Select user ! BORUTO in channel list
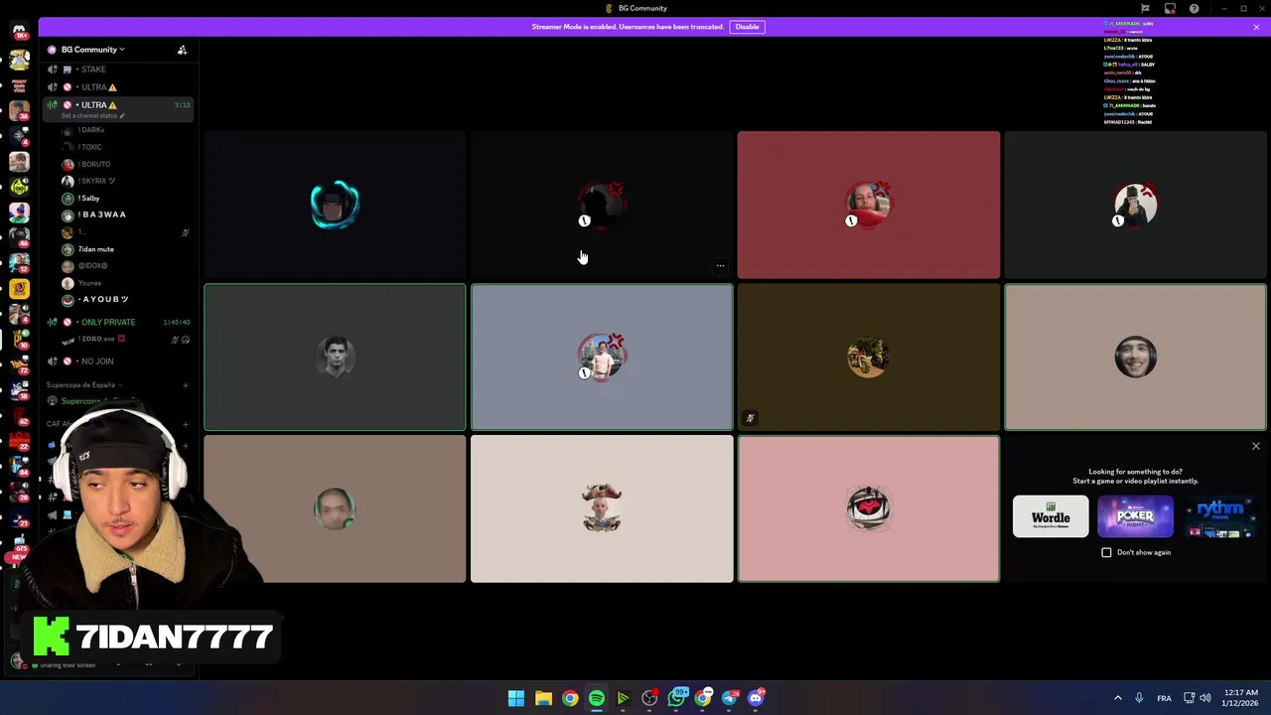Screen dimensions: 1271x715 (93, 164)
